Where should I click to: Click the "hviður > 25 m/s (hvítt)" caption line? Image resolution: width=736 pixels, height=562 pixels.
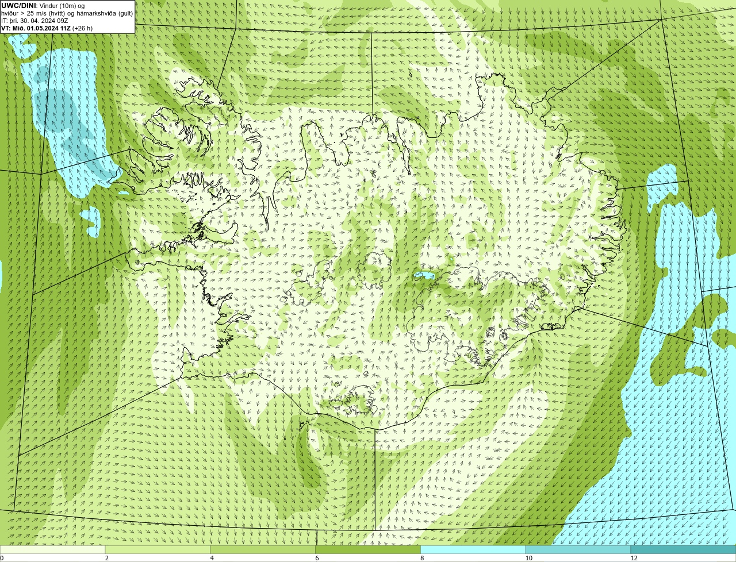coord(67,13)
